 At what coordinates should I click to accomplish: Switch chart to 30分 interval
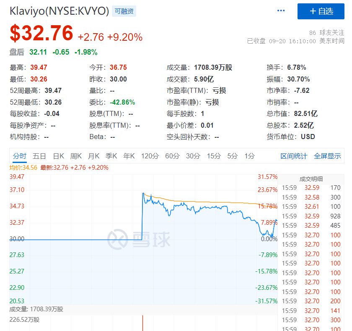pos(193,155)
